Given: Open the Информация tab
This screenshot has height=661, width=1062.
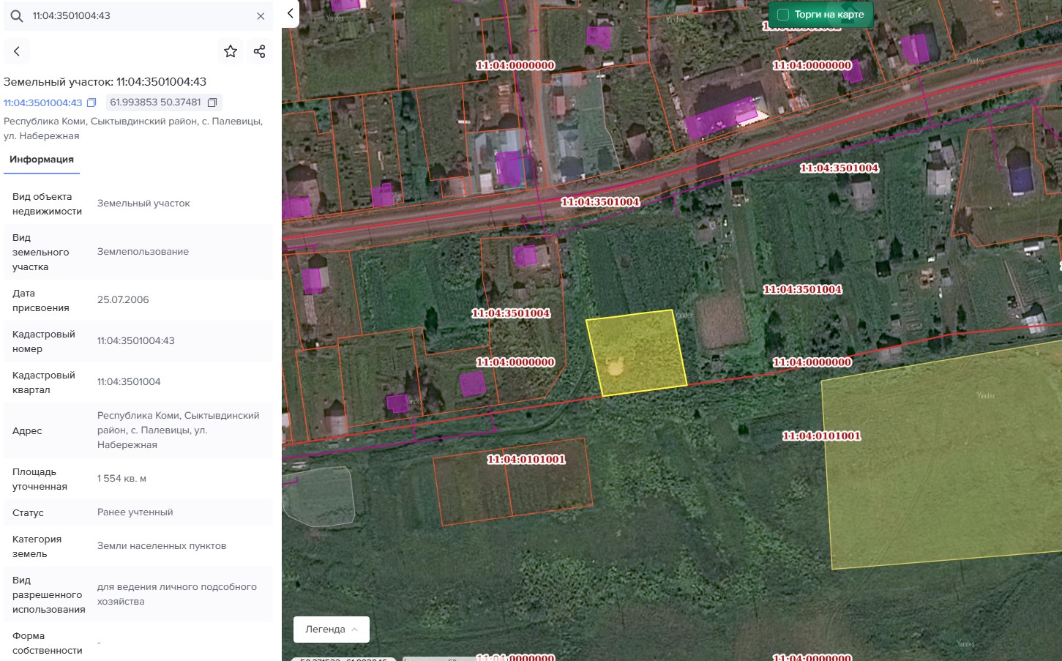Looking at the screenshot, I should point(42,160).
